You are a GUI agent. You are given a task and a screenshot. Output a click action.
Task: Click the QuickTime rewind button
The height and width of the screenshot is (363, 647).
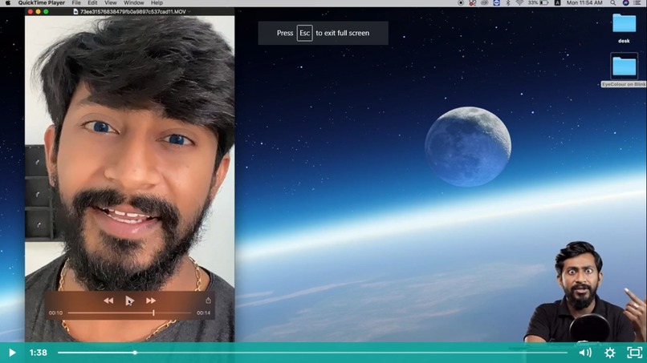tap(108, 300)
